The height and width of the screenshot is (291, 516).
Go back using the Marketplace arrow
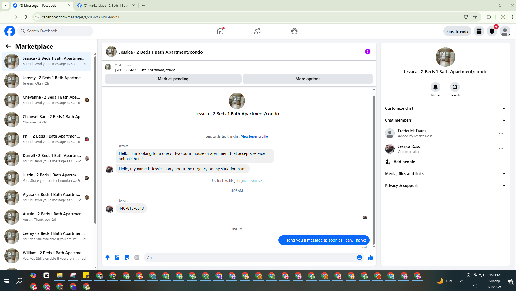[8, 46]
